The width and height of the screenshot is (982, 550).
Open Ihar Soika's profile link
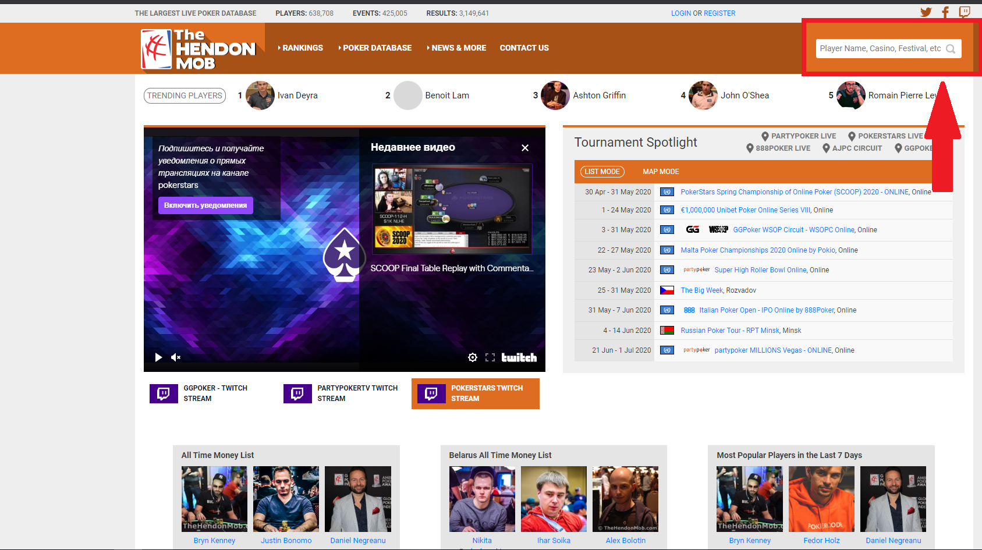coord(554,541)
